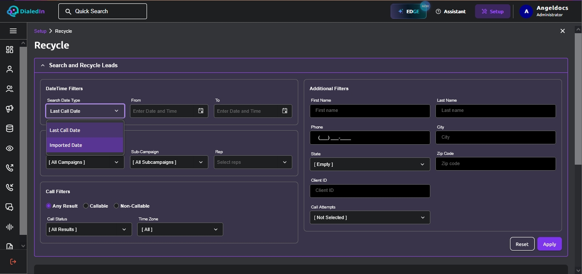This screenshot has height=274, width=582.
Task: Open the chat messages icon in sidebar
Action: tap(9, 207)
